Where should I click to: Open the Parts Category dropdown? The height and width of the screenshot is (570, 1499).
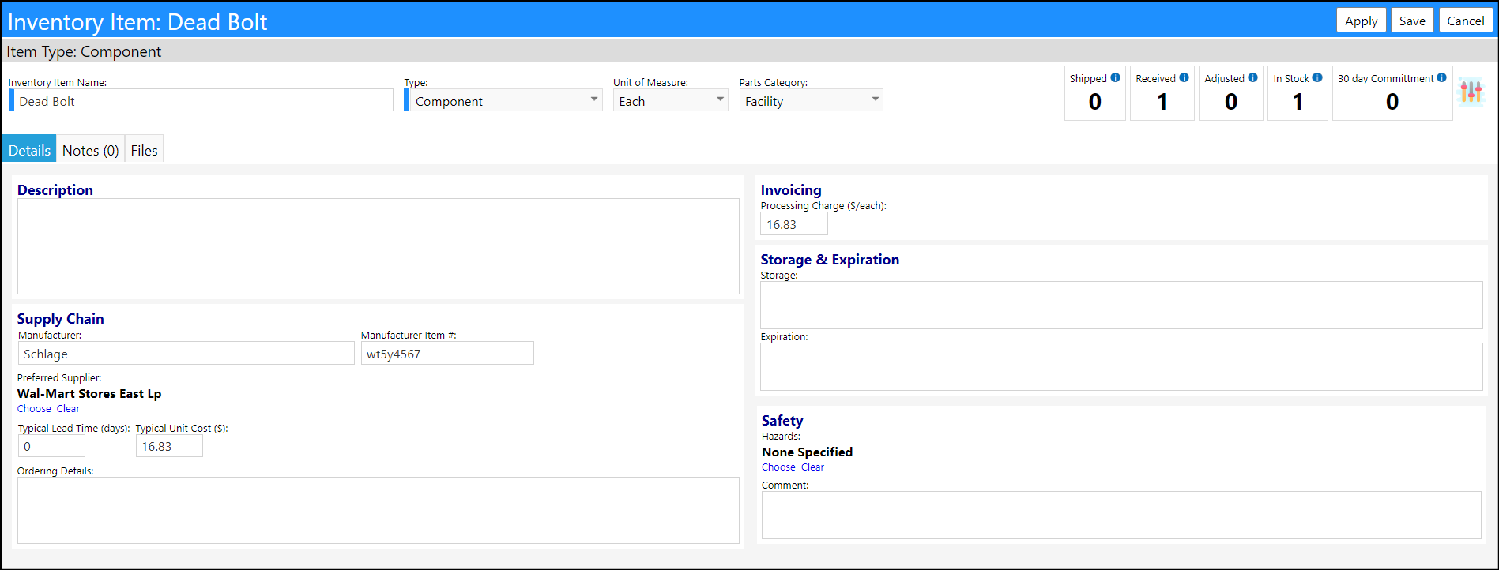(x=811, y=100)
